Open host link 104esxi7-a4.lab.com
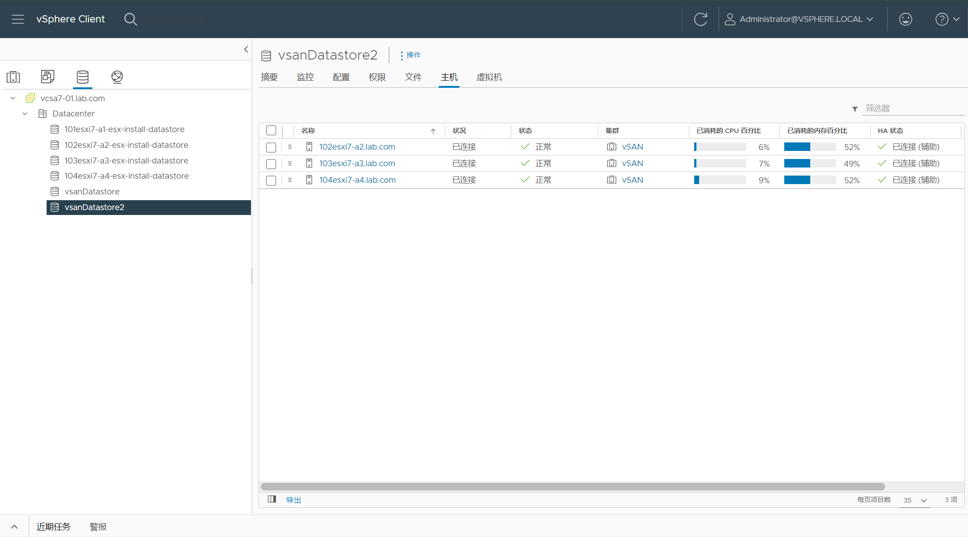Image resolution: width=968 pixels, height=537 pixels. pos(358,180)
